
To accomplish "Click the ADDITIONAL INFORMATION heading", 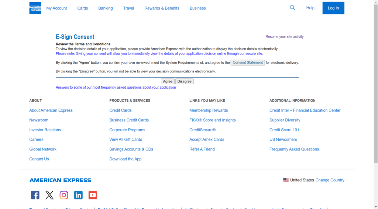I will pos(292,101).
